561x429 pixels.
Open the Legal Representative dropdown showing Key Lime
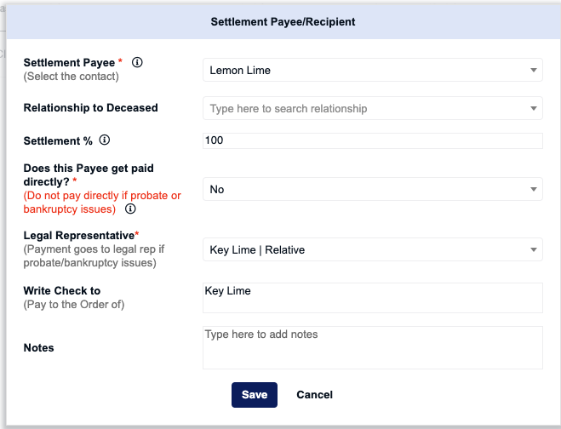pyautogui.click(x=373, y=249)
